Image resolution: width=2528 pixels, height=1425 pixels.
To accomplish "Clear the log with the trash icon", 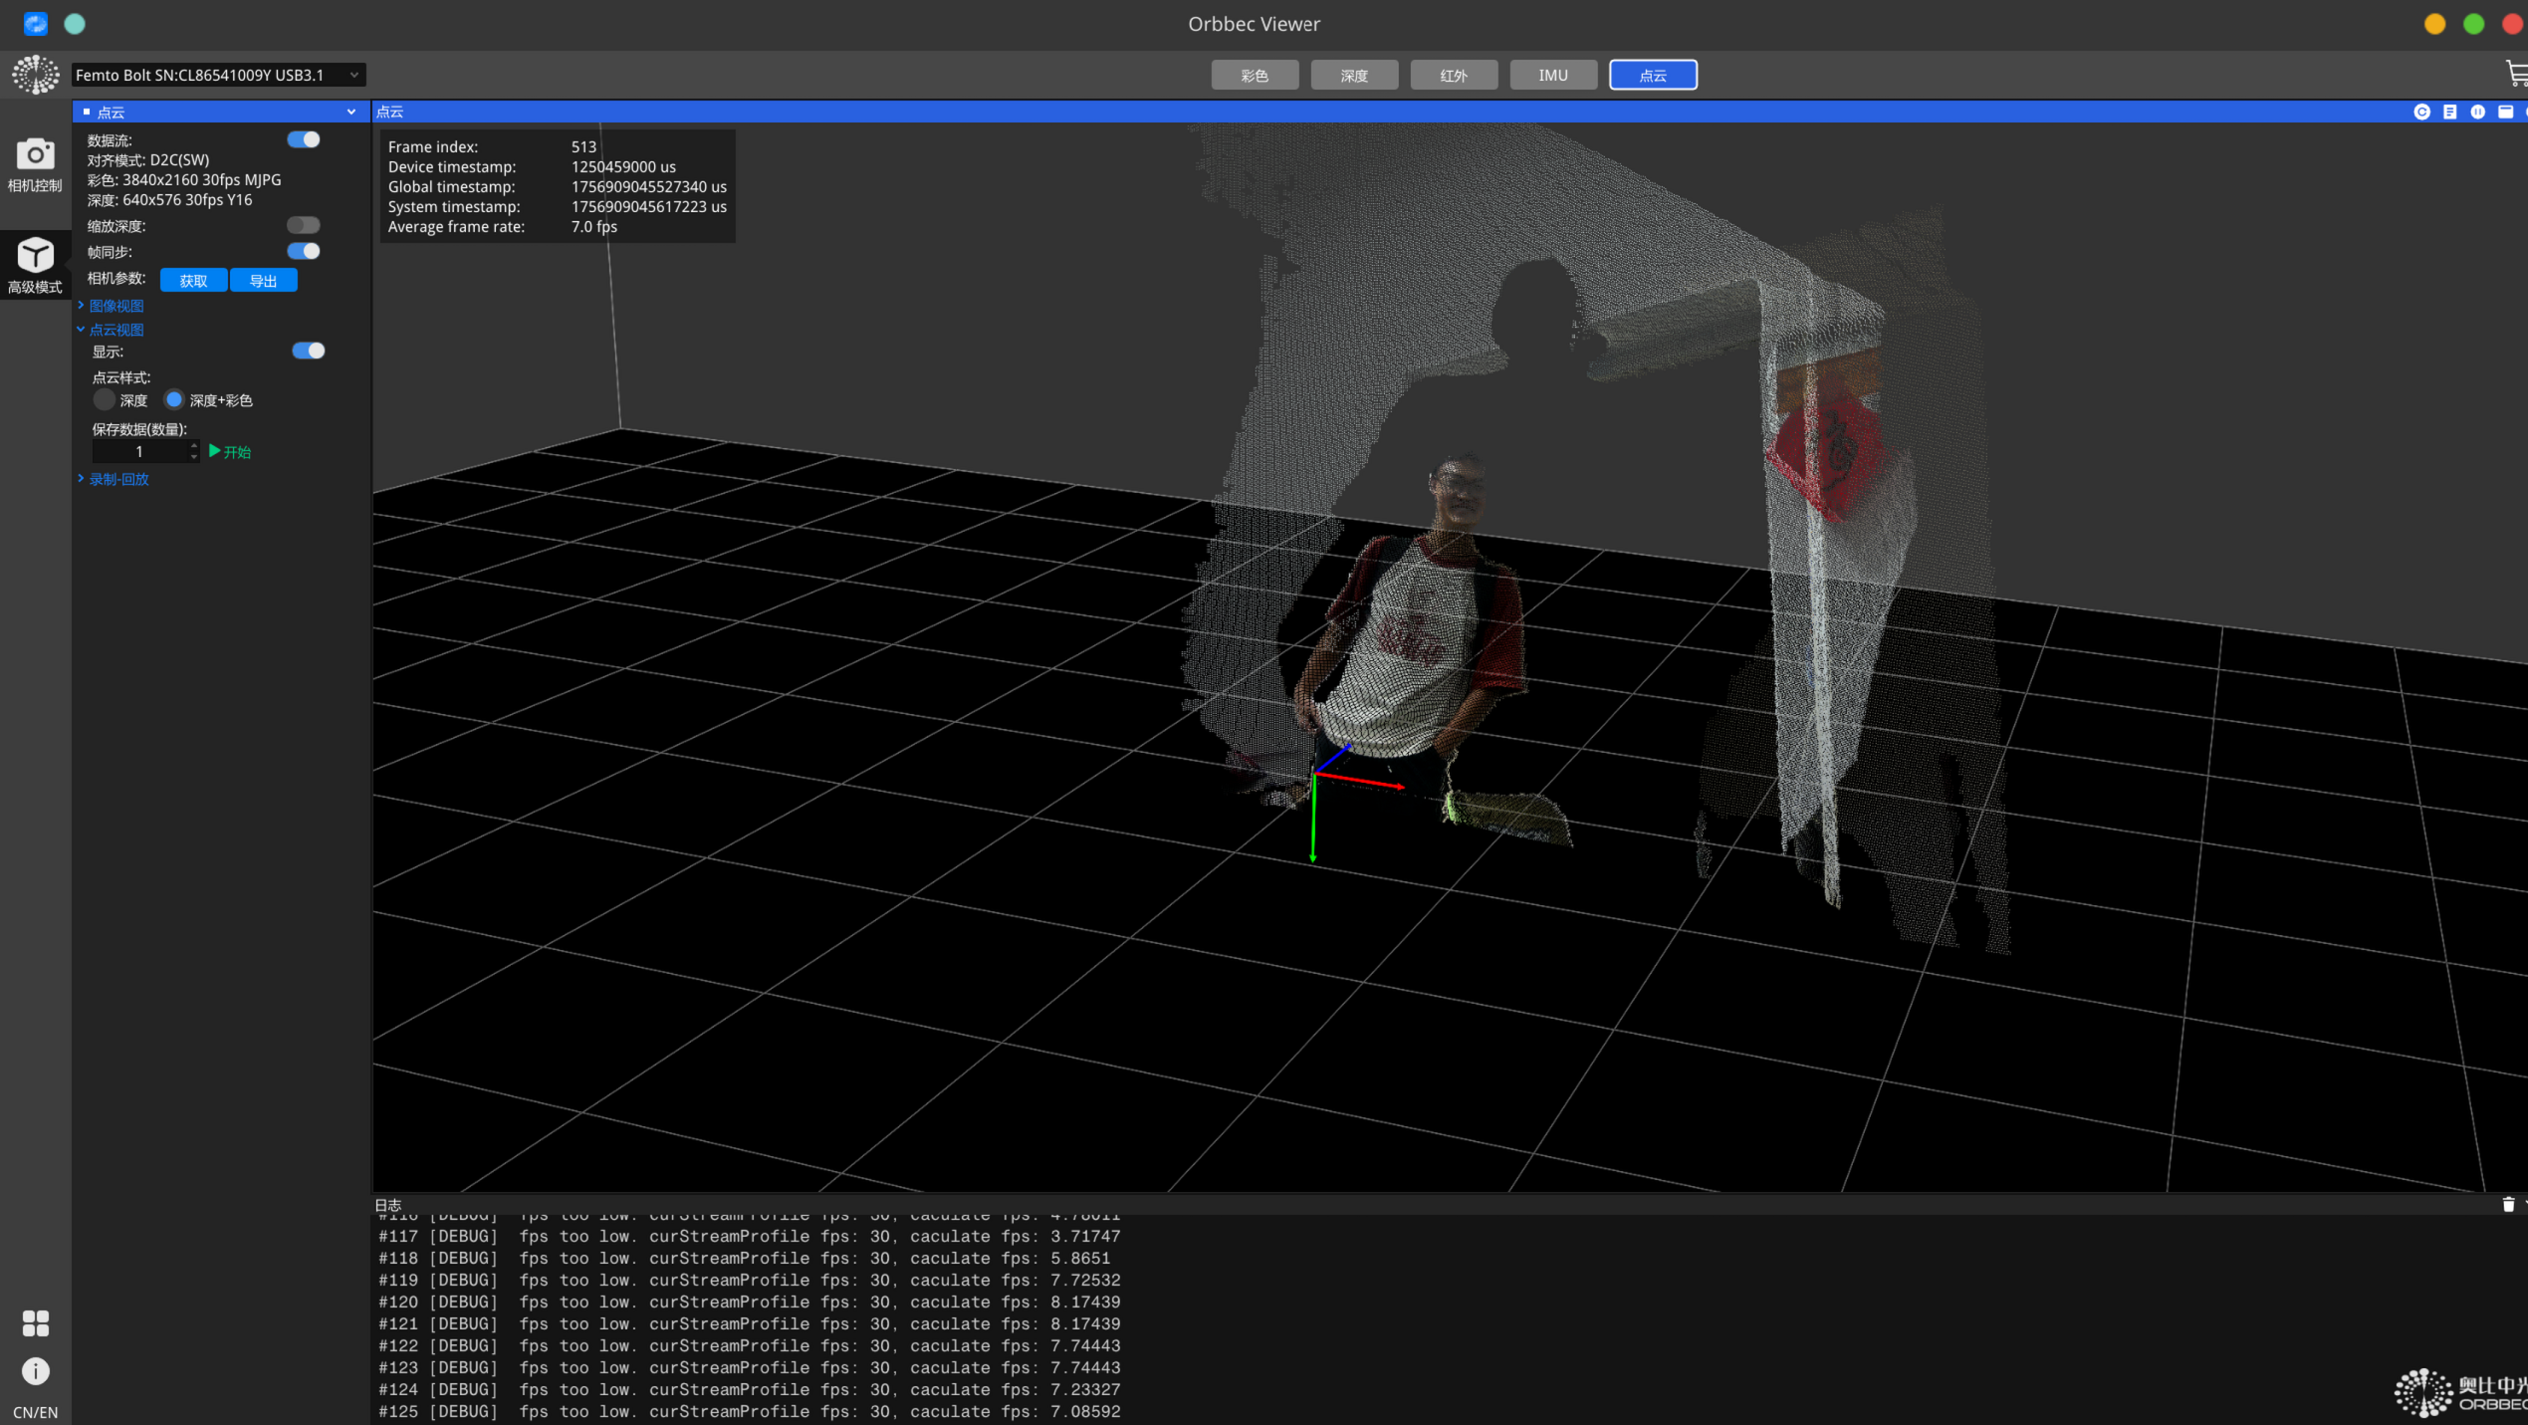I will (x=2508, y=1204).
